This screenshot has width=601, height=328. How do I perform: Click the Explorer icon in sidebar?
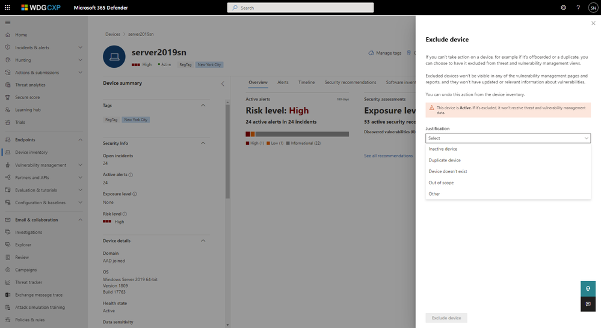tap(8, 244)
